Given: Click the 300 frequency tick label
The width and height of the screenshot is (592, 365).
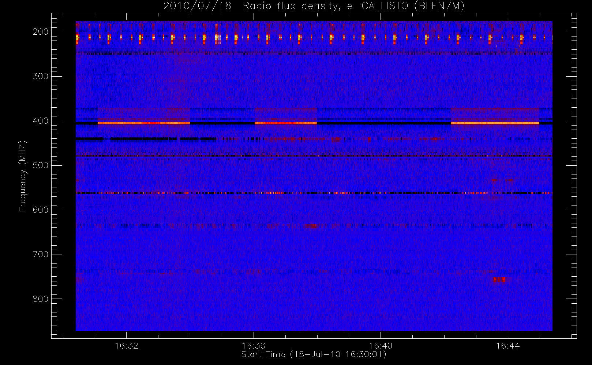Looking at the screenshot, I should coord(40,76).
